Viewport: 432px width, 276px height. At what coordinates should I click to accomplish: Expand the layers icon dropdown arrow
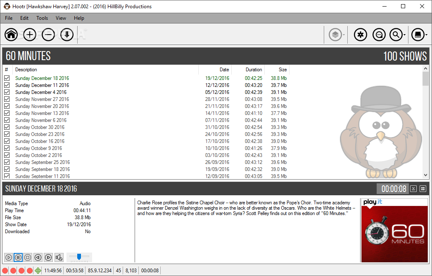(x=344, y=35)
